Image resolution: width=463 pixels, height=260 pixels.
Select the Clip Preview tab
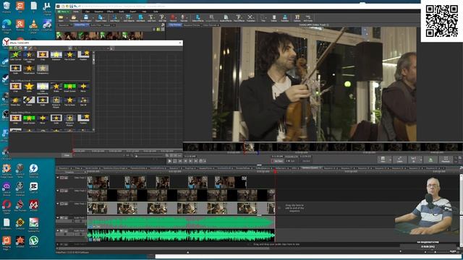pos(175,25)
